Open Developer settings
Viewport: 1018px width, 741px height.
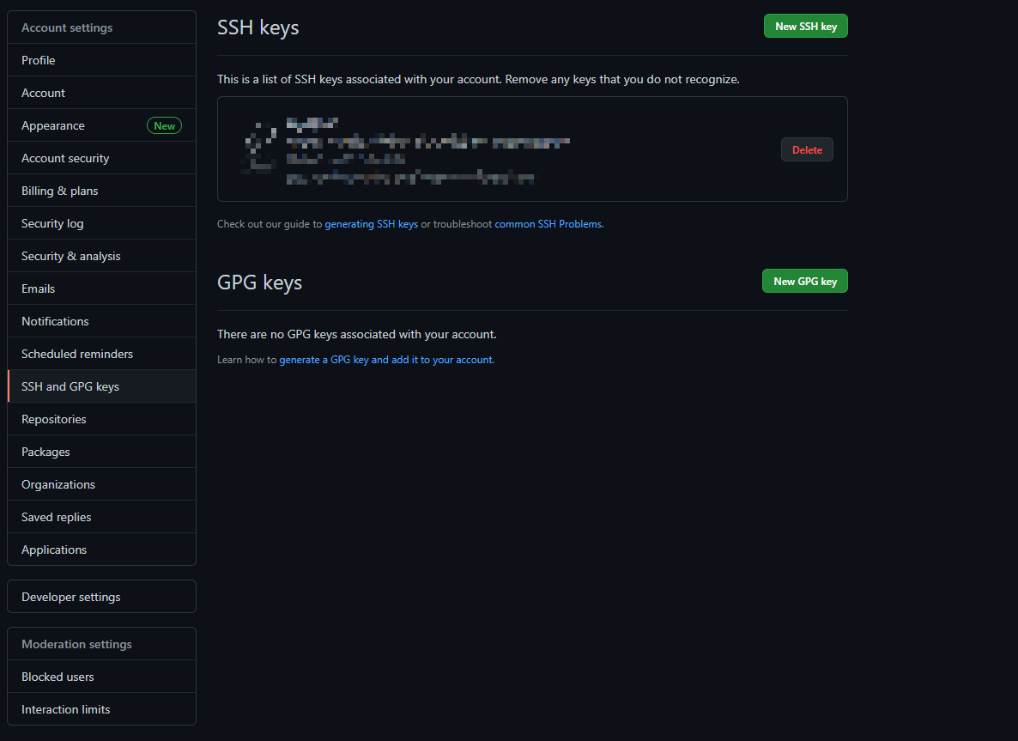coord(71,597)
